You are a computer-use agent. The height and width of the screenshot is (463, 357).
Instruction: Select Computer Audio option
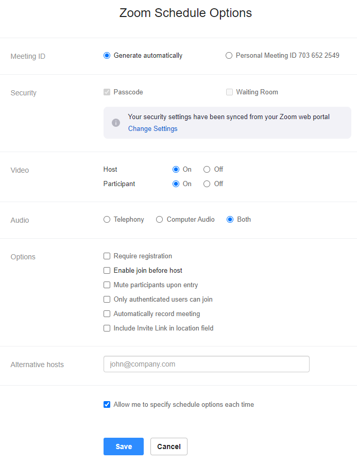tap(159, 220)
